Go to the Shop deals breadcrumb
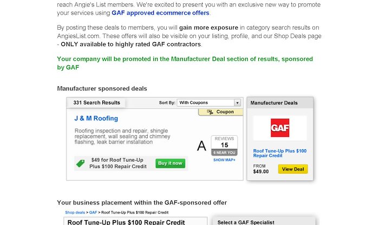Screen dimensions: 379x225 (75, 213)
